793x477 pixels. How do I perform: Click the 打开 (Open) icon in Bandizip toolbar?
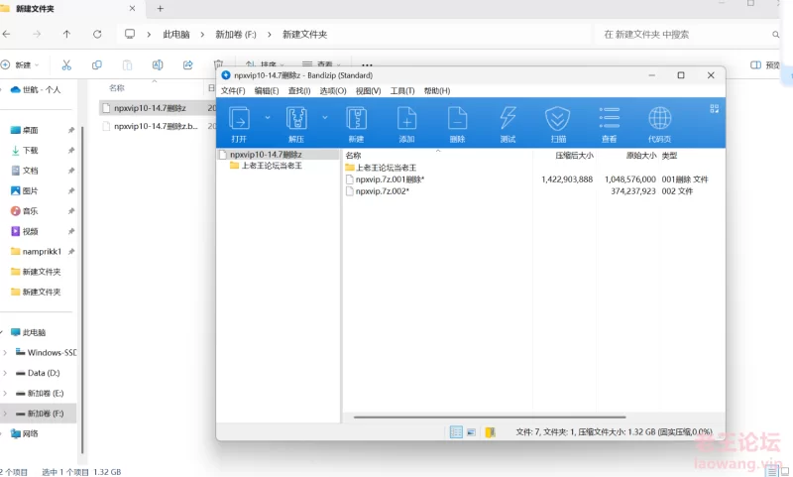[x=239, y=118]
